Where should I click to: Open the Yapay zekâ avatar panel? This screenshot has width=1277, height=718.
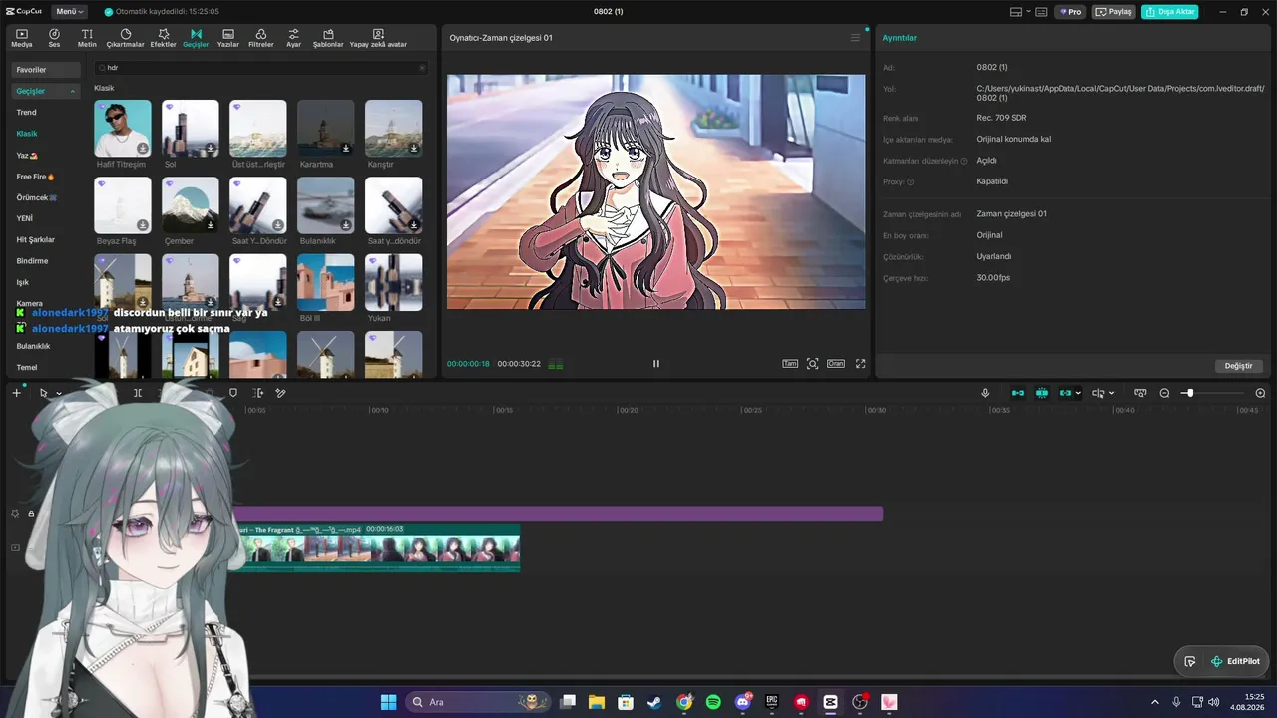(x=378, y=38)
